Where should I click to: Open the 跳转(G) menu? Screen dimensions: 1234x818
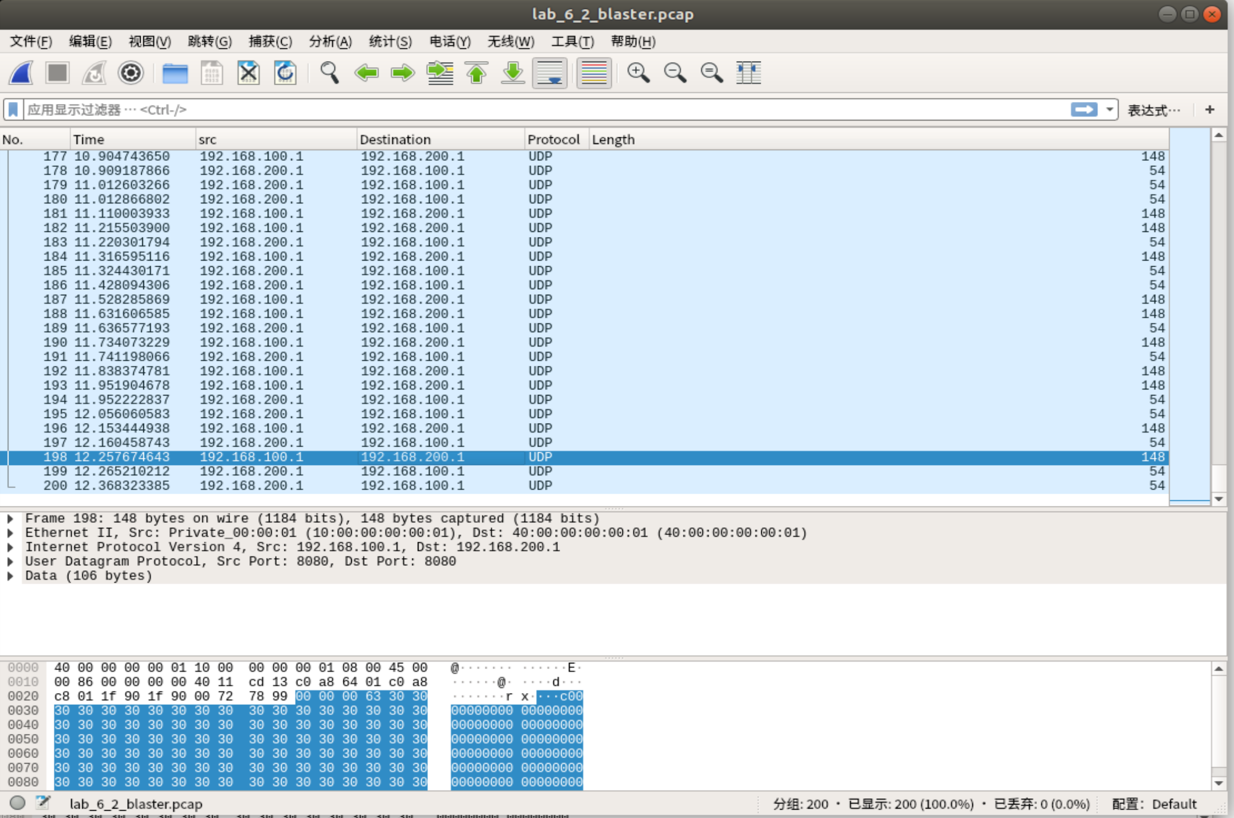pos(209,41)
